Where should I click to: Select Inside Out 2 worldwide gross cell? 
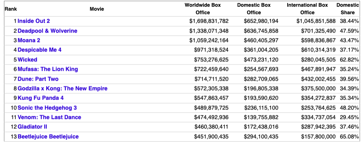[209, 21]
